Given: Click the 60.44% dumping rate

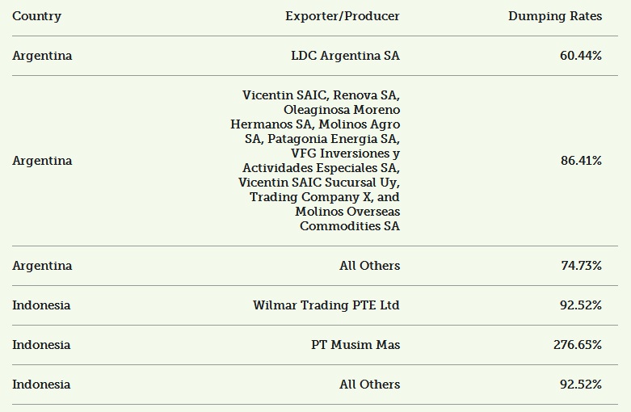Looking at the screenshot, I should 581,56.
